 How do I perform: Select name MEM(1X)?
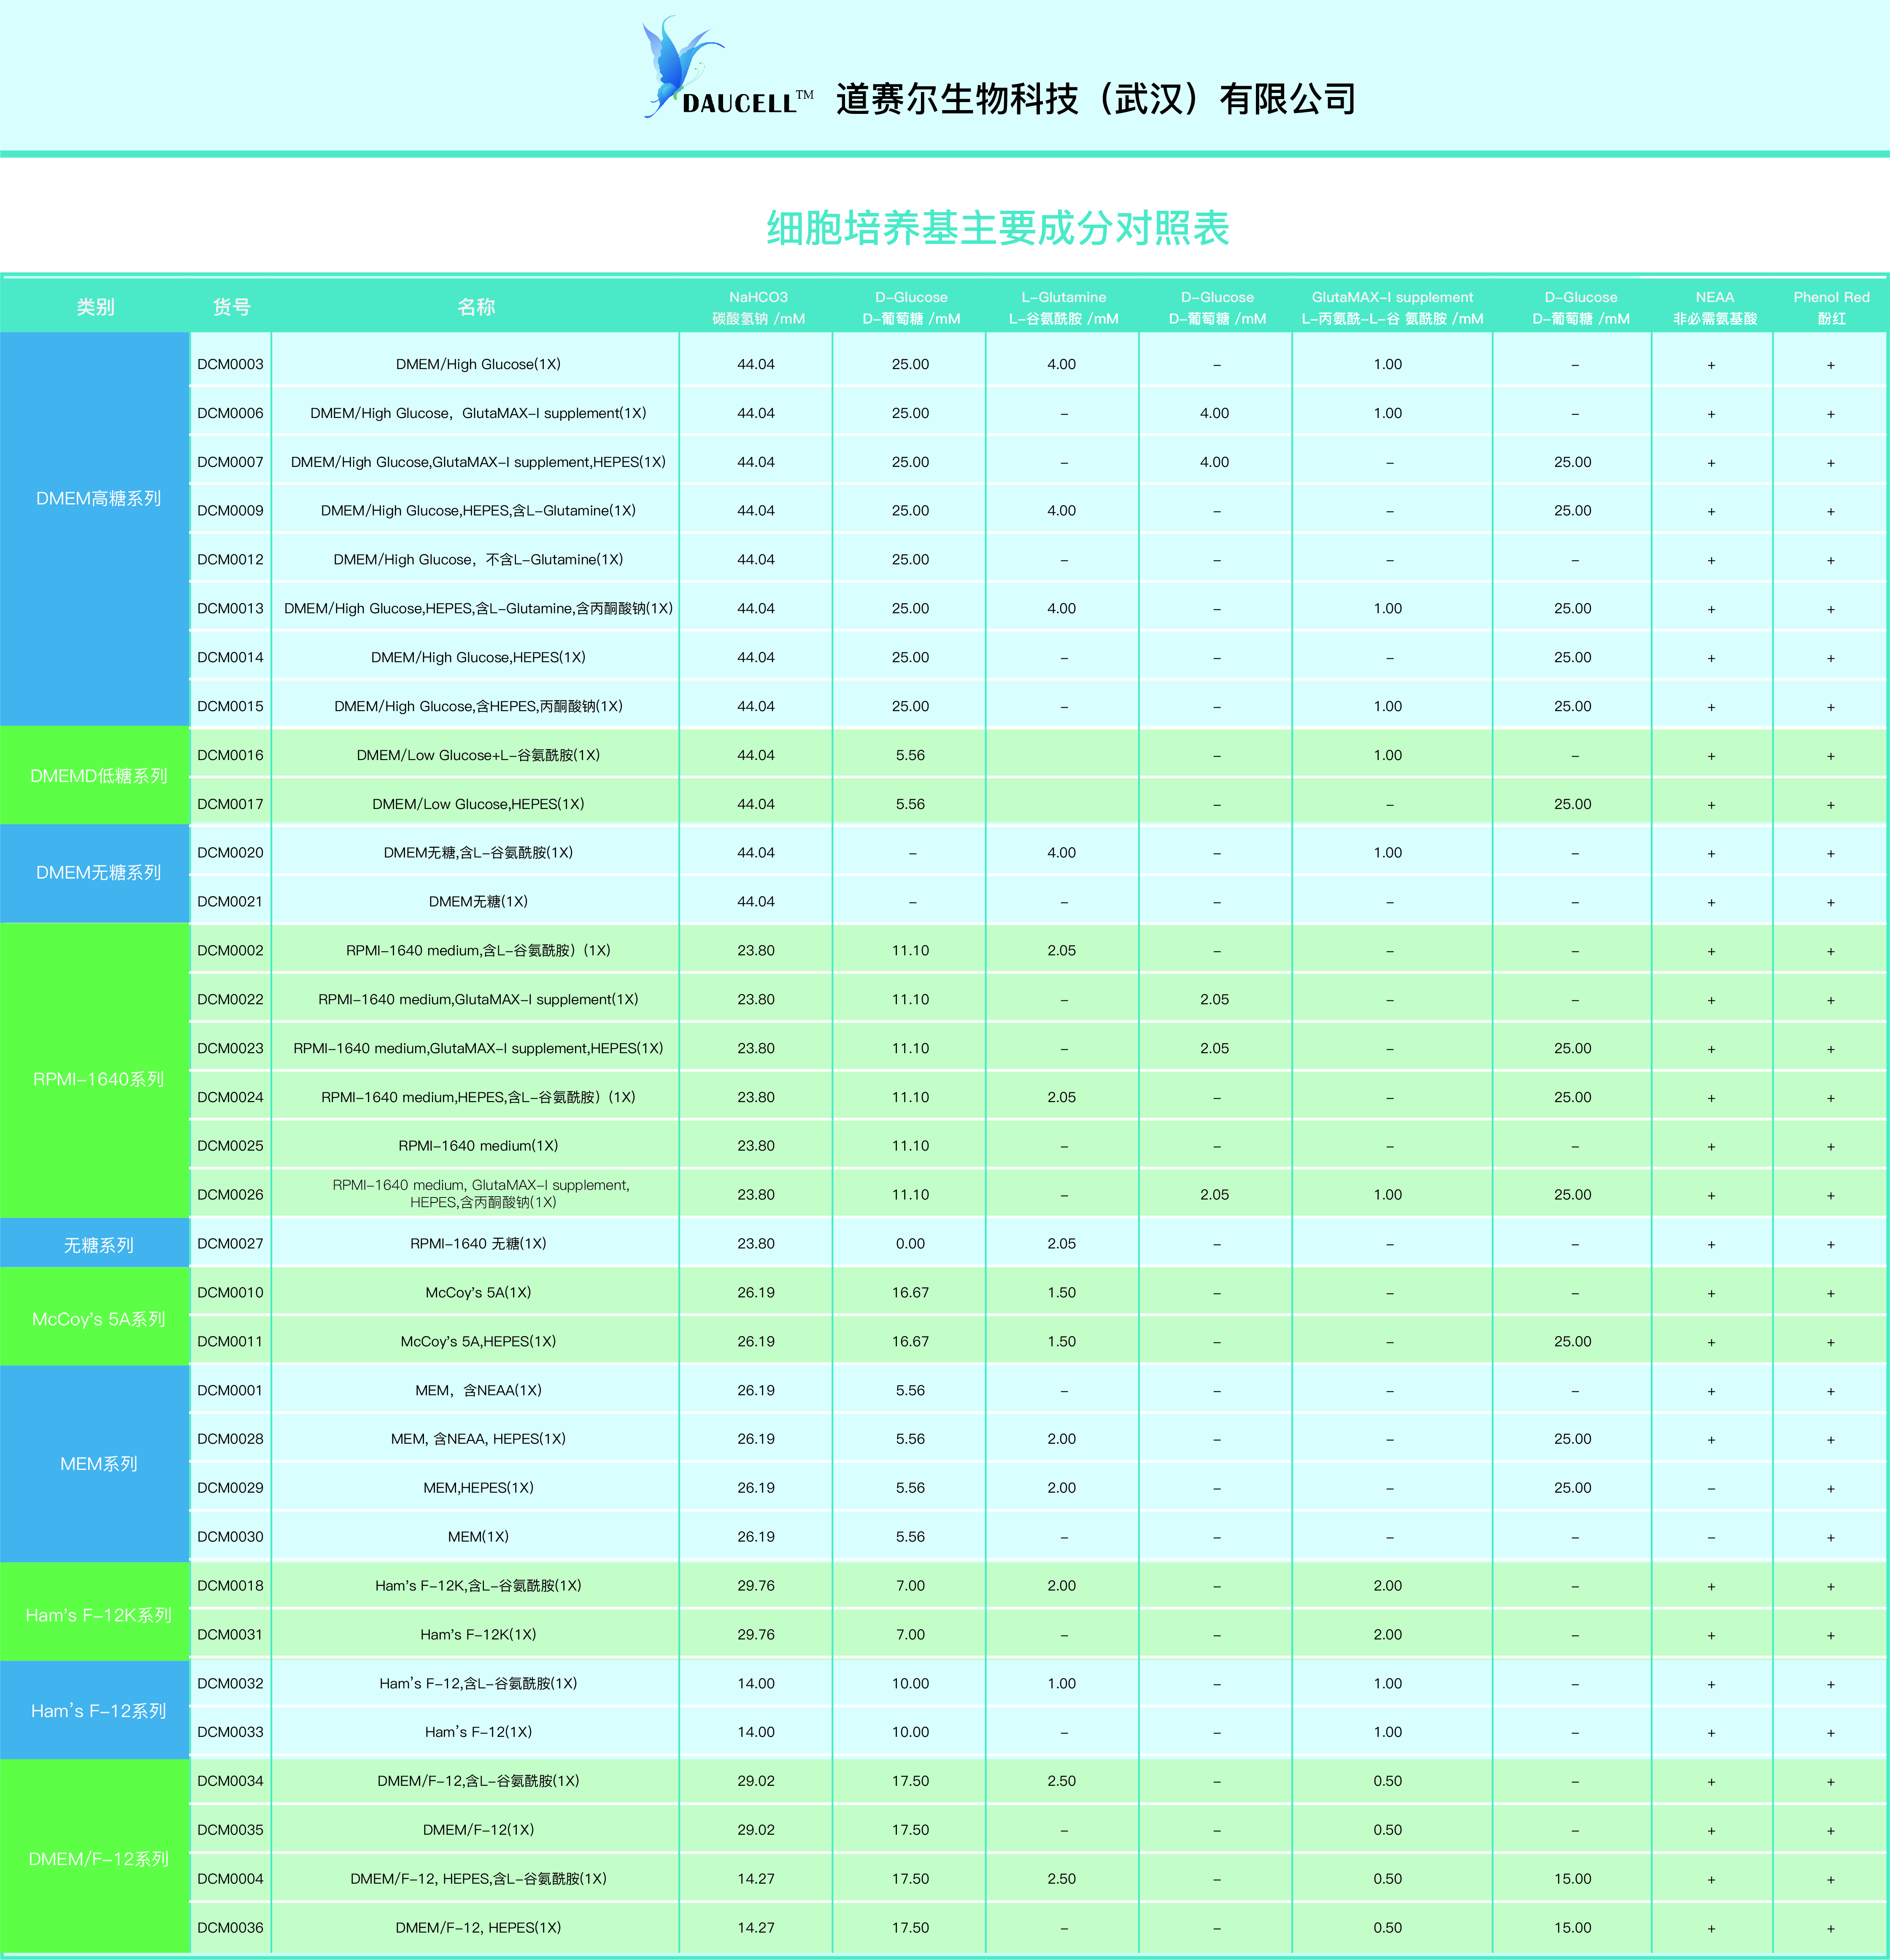click(x=478, y=1536)
